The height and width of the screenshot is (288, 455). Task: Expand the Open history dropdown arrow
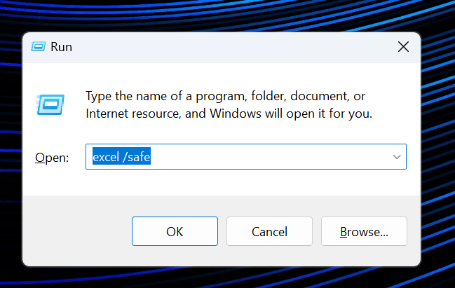point(397,157)
